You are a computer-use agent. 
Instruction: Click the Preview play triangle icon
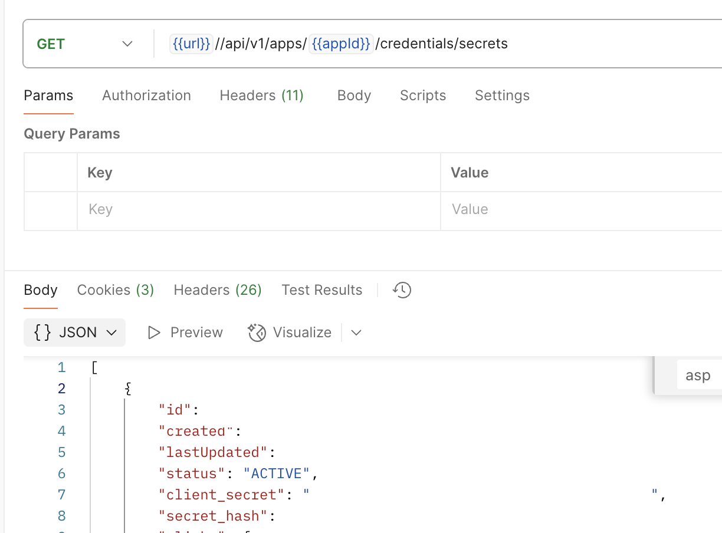(x=154, y=333)
